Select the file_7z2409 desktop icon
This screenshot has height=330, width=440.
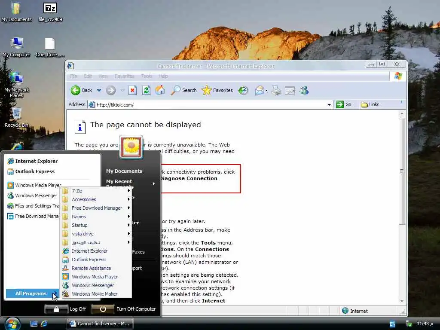point(50,12)
